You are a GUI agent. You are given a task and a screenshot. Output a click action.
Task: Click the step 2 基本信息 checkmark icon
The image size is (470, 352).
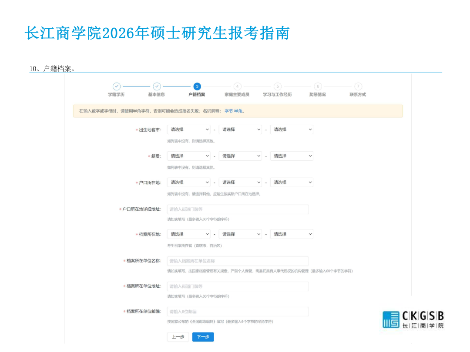157,86
